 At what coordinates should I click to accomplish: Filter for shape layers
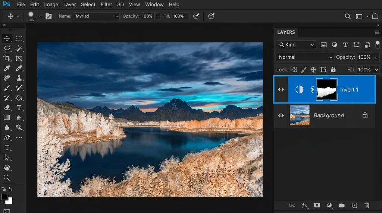356,45
